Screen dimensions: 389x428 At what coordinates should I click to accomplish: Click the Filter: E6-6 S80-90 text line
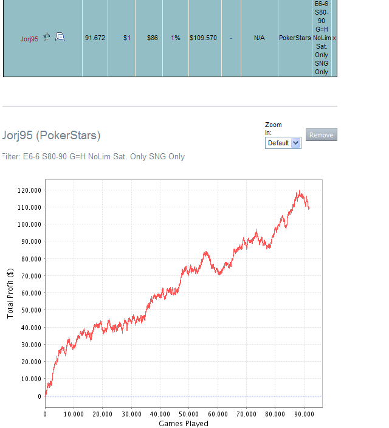[x=94, y=157]
